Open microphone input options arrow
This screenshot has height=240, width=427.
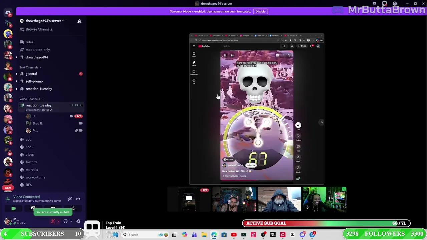pos(58,221)
